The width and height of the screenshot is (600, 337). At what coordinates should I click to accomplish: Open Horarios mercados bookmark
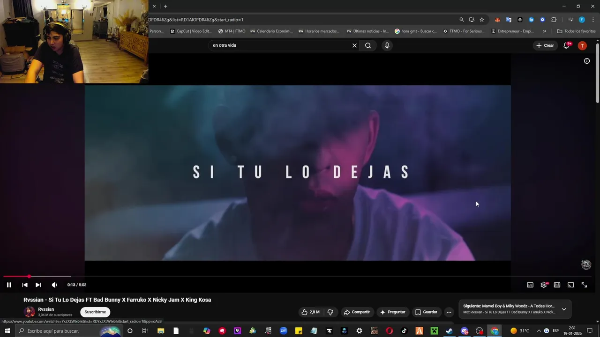[x=319, y=31]
